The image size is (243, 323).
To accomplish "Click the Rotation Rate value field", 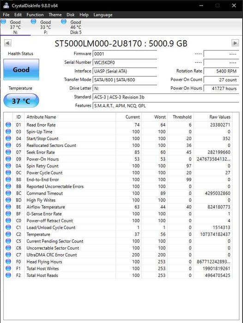I will click(221, 71).
